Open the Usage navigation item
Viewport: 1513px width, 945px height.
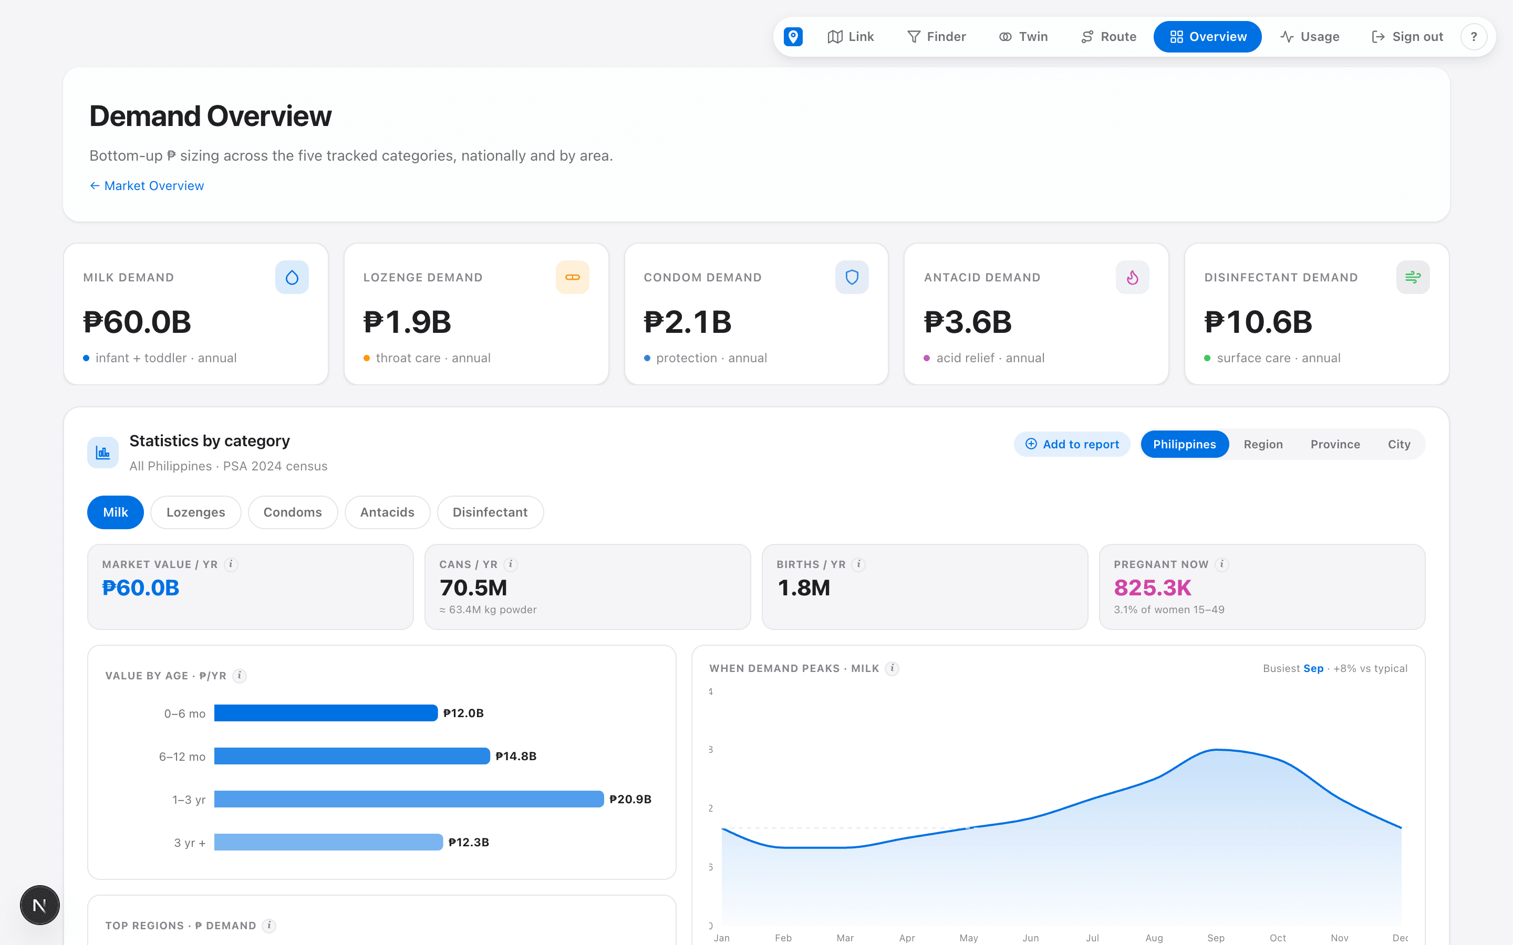pos(1309,37)
